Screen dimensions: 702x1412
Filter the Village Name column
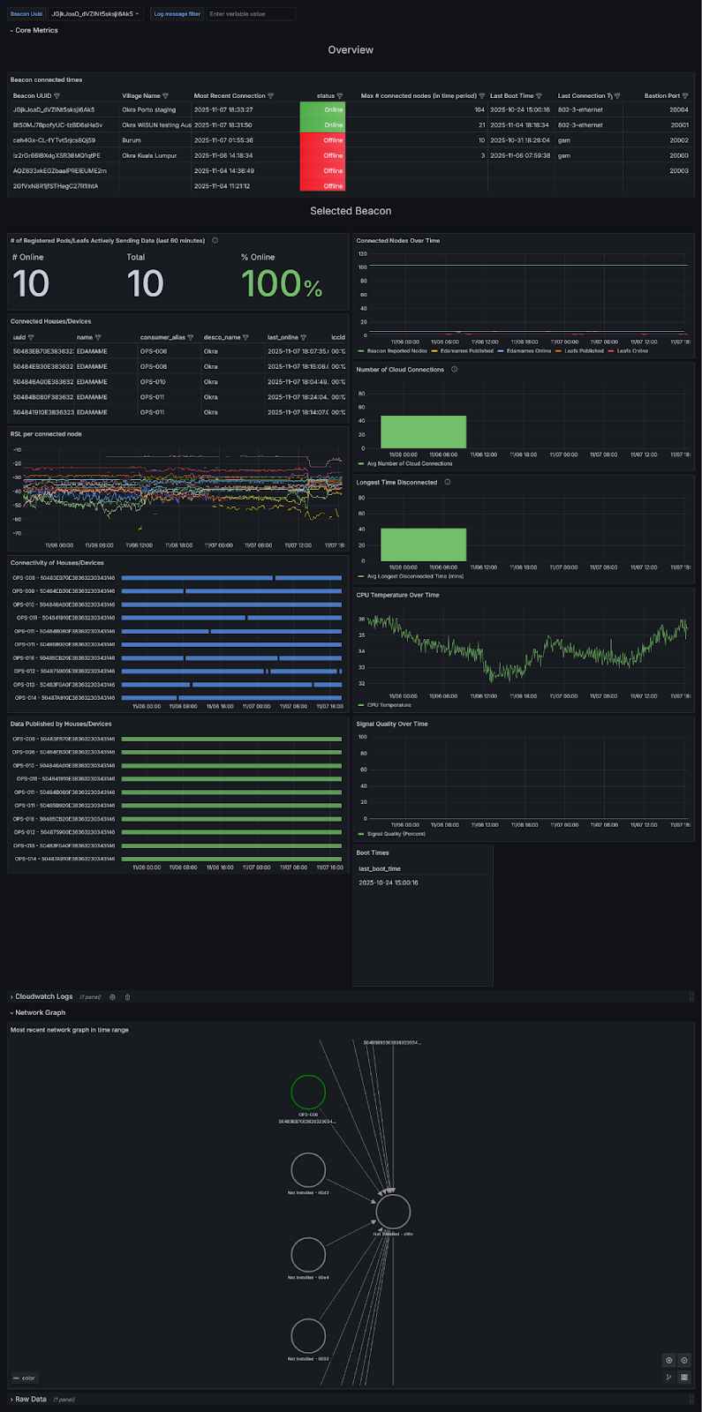(x=165, y=96)
